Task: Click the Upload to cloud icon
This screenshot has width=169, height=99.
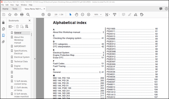Action: click(16, 14)
